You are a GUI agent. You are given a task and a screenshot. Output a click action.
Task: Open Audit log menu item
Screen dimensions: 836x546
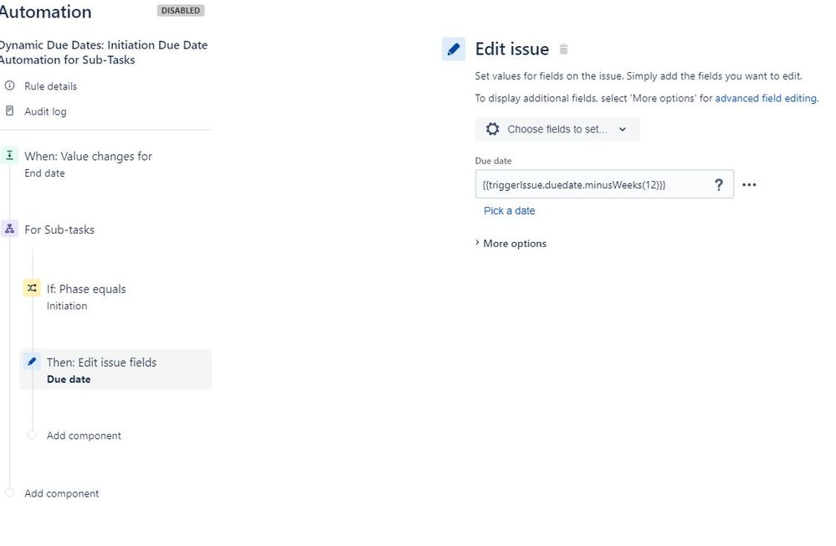click(x=45, y=111)
